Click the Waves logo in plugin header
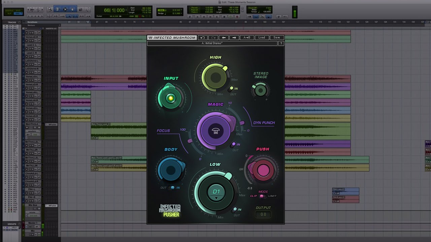 point(150,38)
